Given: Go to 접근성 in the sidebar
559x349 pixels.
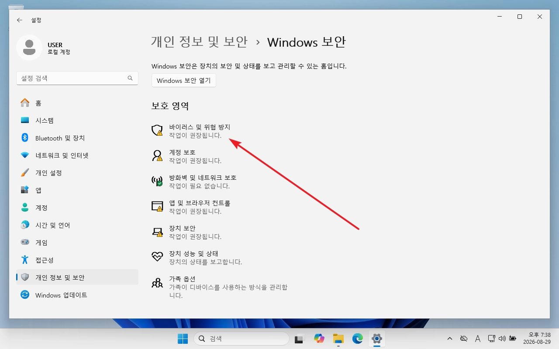Looking at the screenshot, I should click(x=77, y=260).
